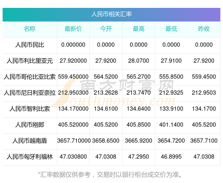Click the 212.9503 previous close value
Image resolution: width=223 pixels, height=183 pixels.
204,93
